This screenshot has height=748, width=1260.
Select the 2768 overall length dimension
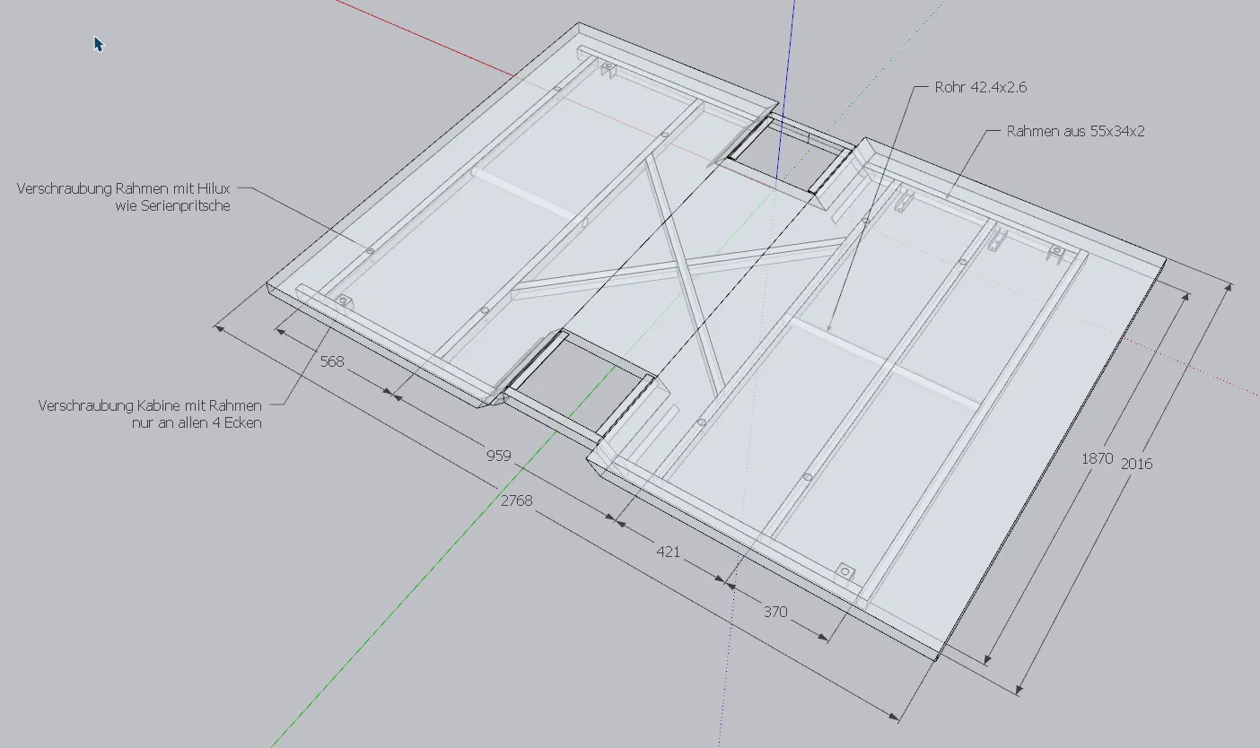point(516,500)
